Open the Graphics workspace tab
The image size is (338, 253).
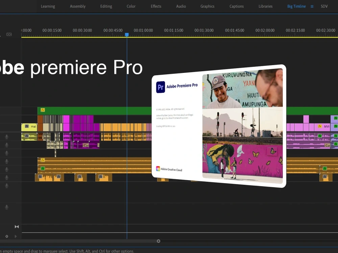(x=208, y=6)
